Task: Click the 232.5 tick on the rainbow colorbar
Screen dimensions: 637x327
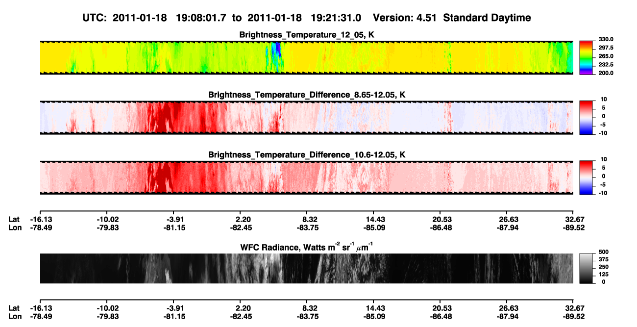Action: (606, 65)
